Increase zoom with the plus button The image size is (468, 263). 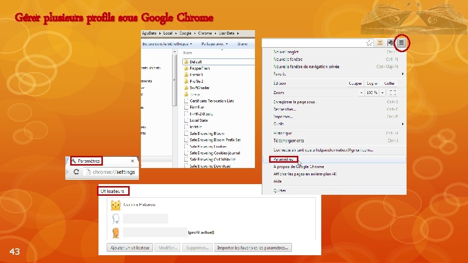(382, 93)
